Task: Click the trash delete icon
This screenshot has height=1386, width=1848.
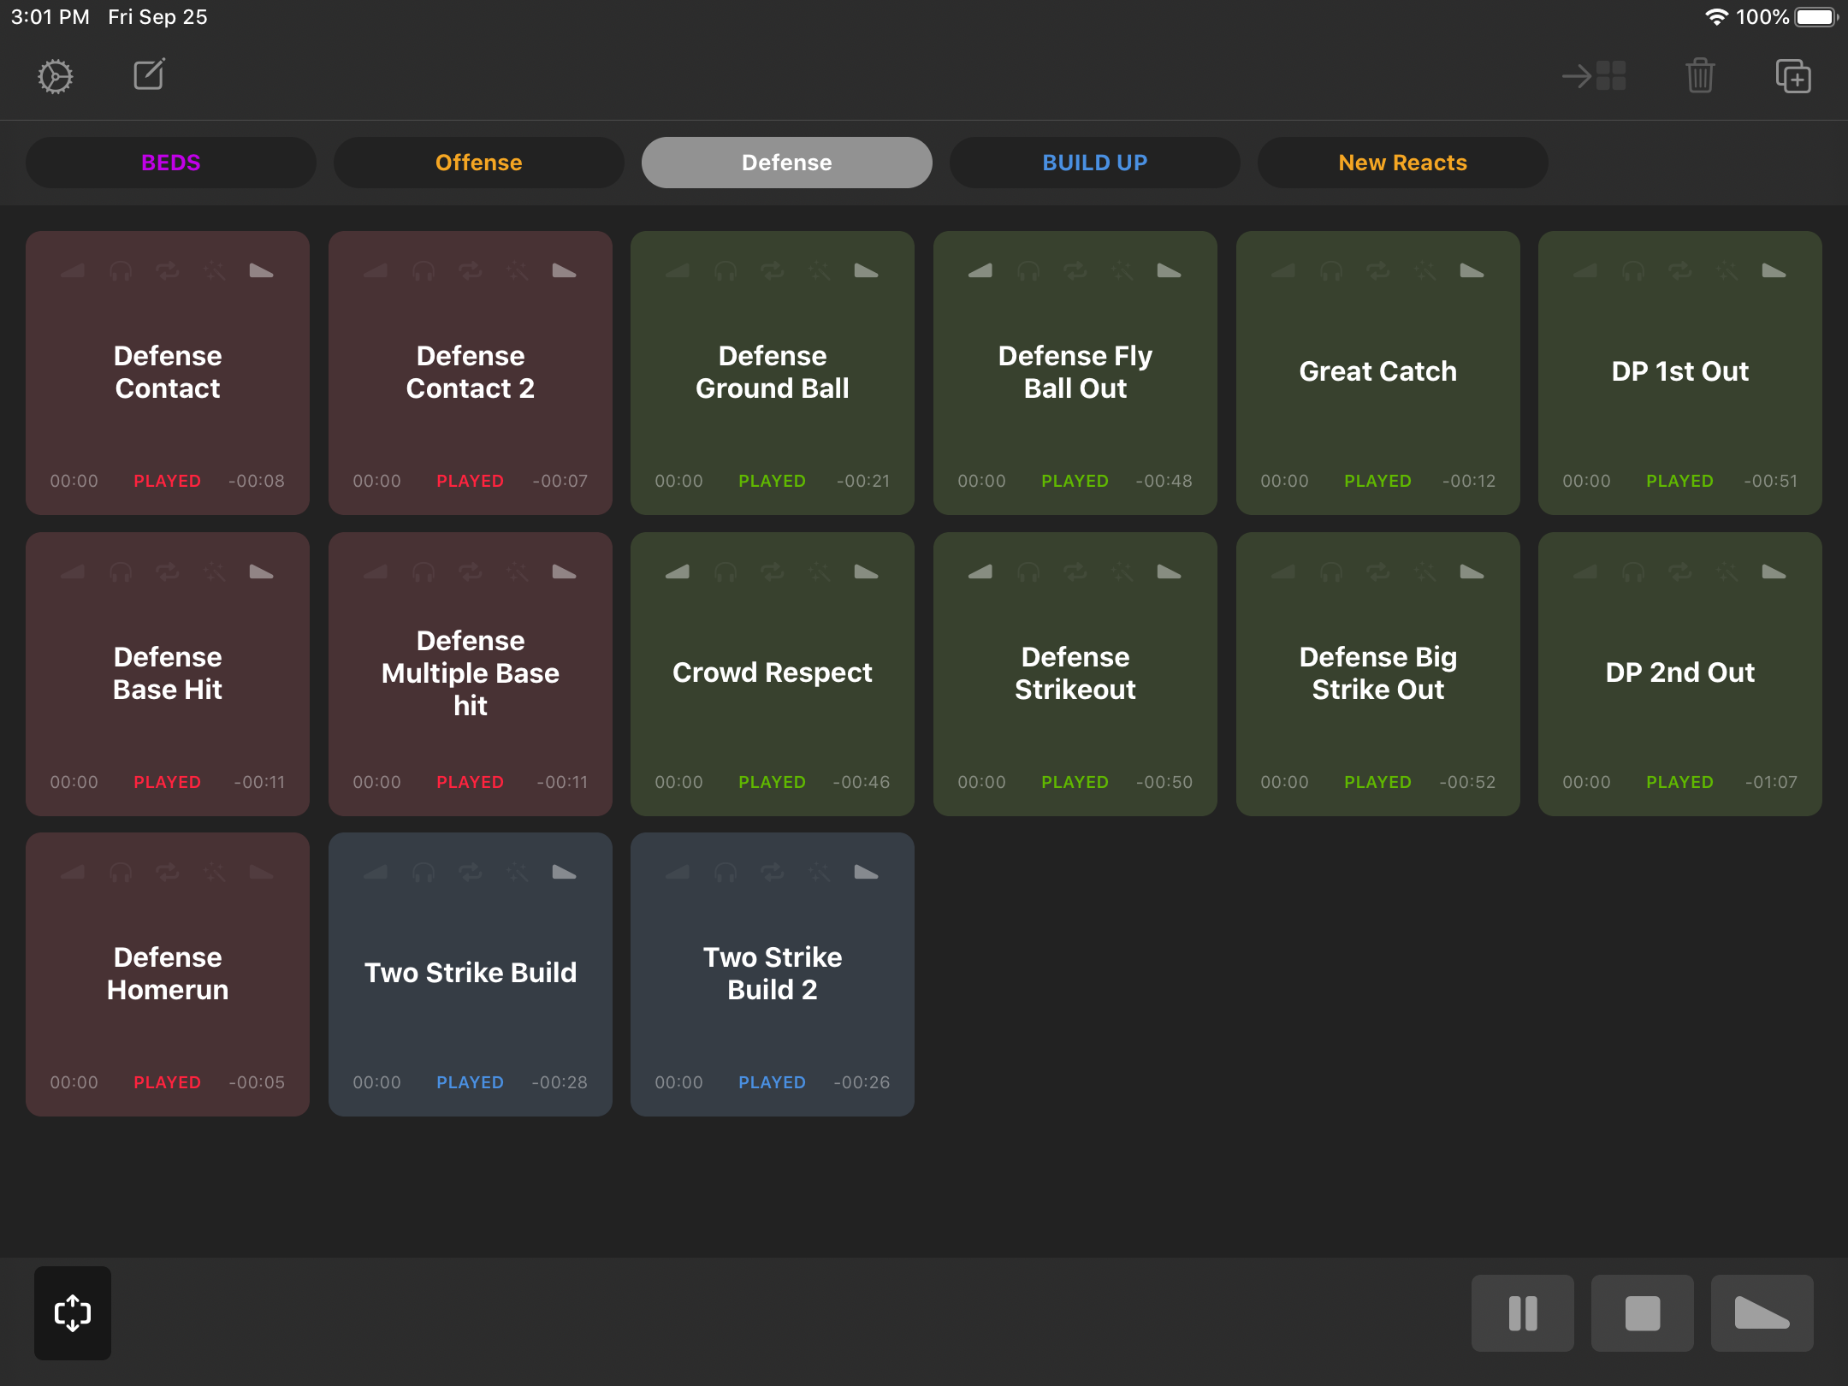Action: 1700,76
